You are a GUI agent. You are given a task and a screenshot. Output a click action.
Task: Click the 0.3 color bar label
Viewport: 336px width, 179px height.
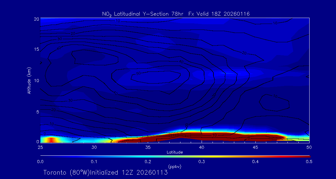click(x=202, y=162)
